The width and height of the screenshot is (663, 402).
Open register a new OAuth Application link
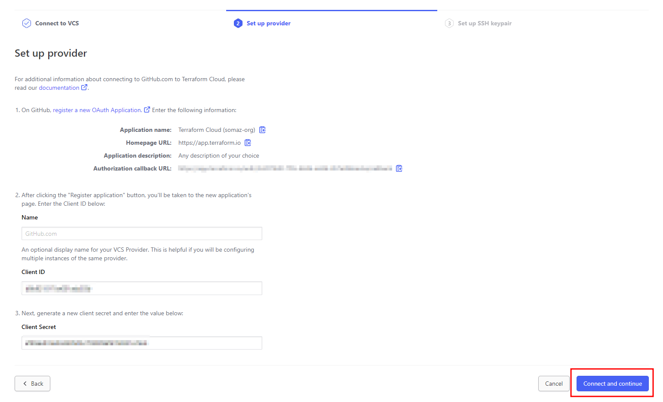[98, 110]
